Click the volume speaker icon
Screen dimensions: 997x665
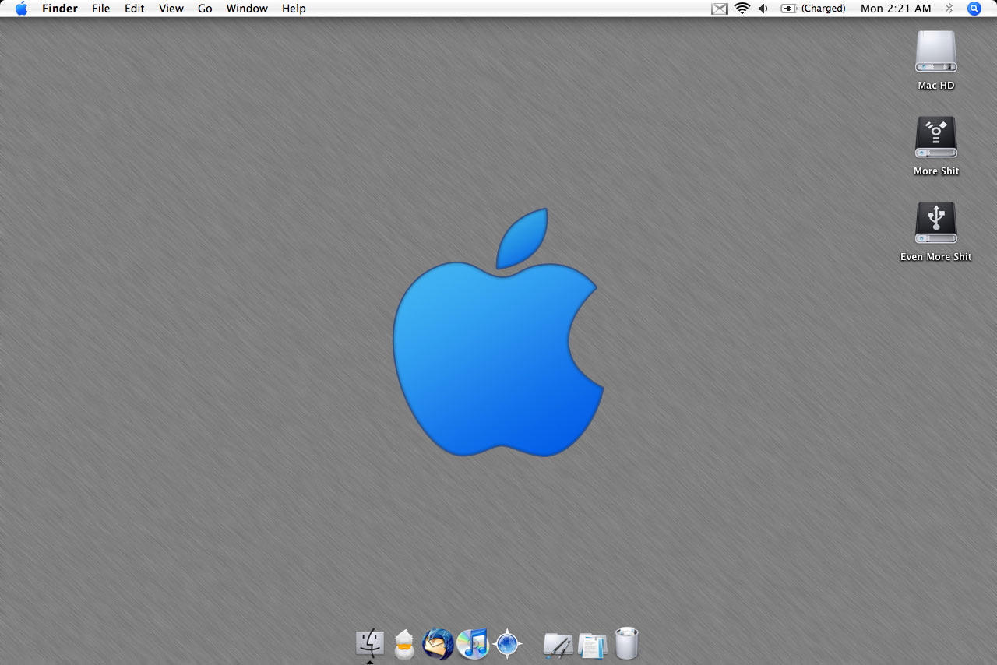(x=763, y=9)
